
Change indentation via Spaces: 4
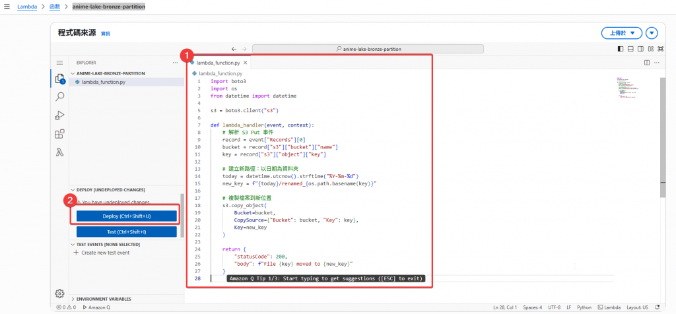coord(533,307)
